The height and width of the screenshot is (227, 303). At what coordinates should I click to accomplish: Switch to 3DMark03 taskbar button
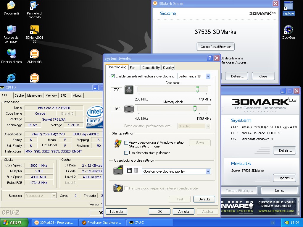[x=55, y=223]
